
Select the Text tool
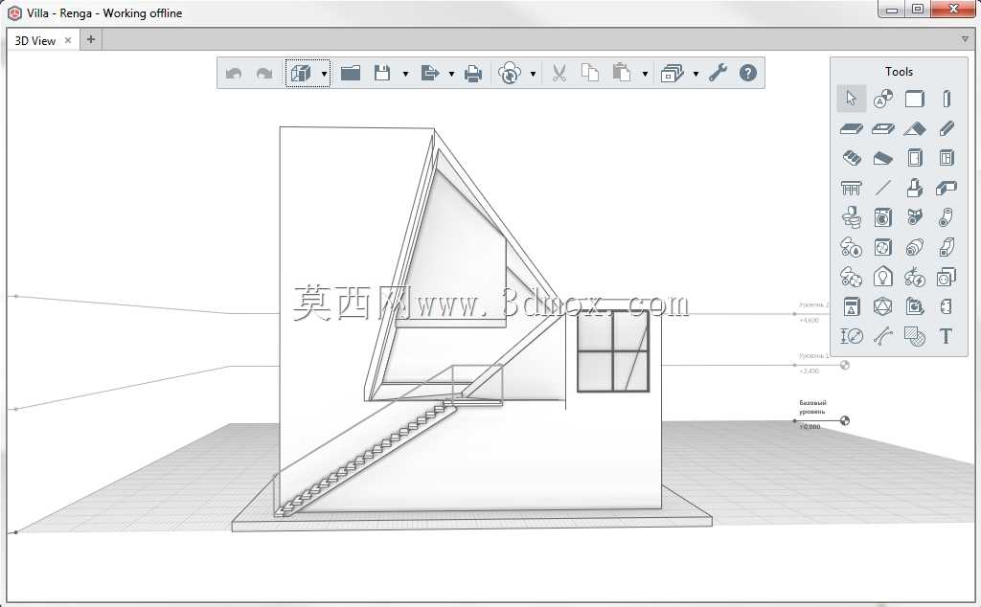pyautogui.click(x=946, y=336)
